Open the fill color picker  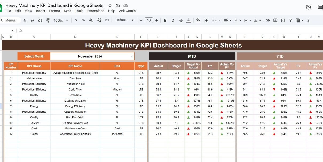click(x=198, y=20)
